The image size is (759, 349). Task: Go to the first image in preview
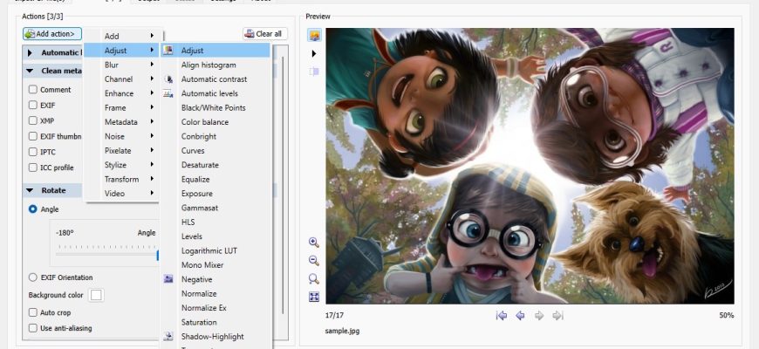click(x=502, y=316)
